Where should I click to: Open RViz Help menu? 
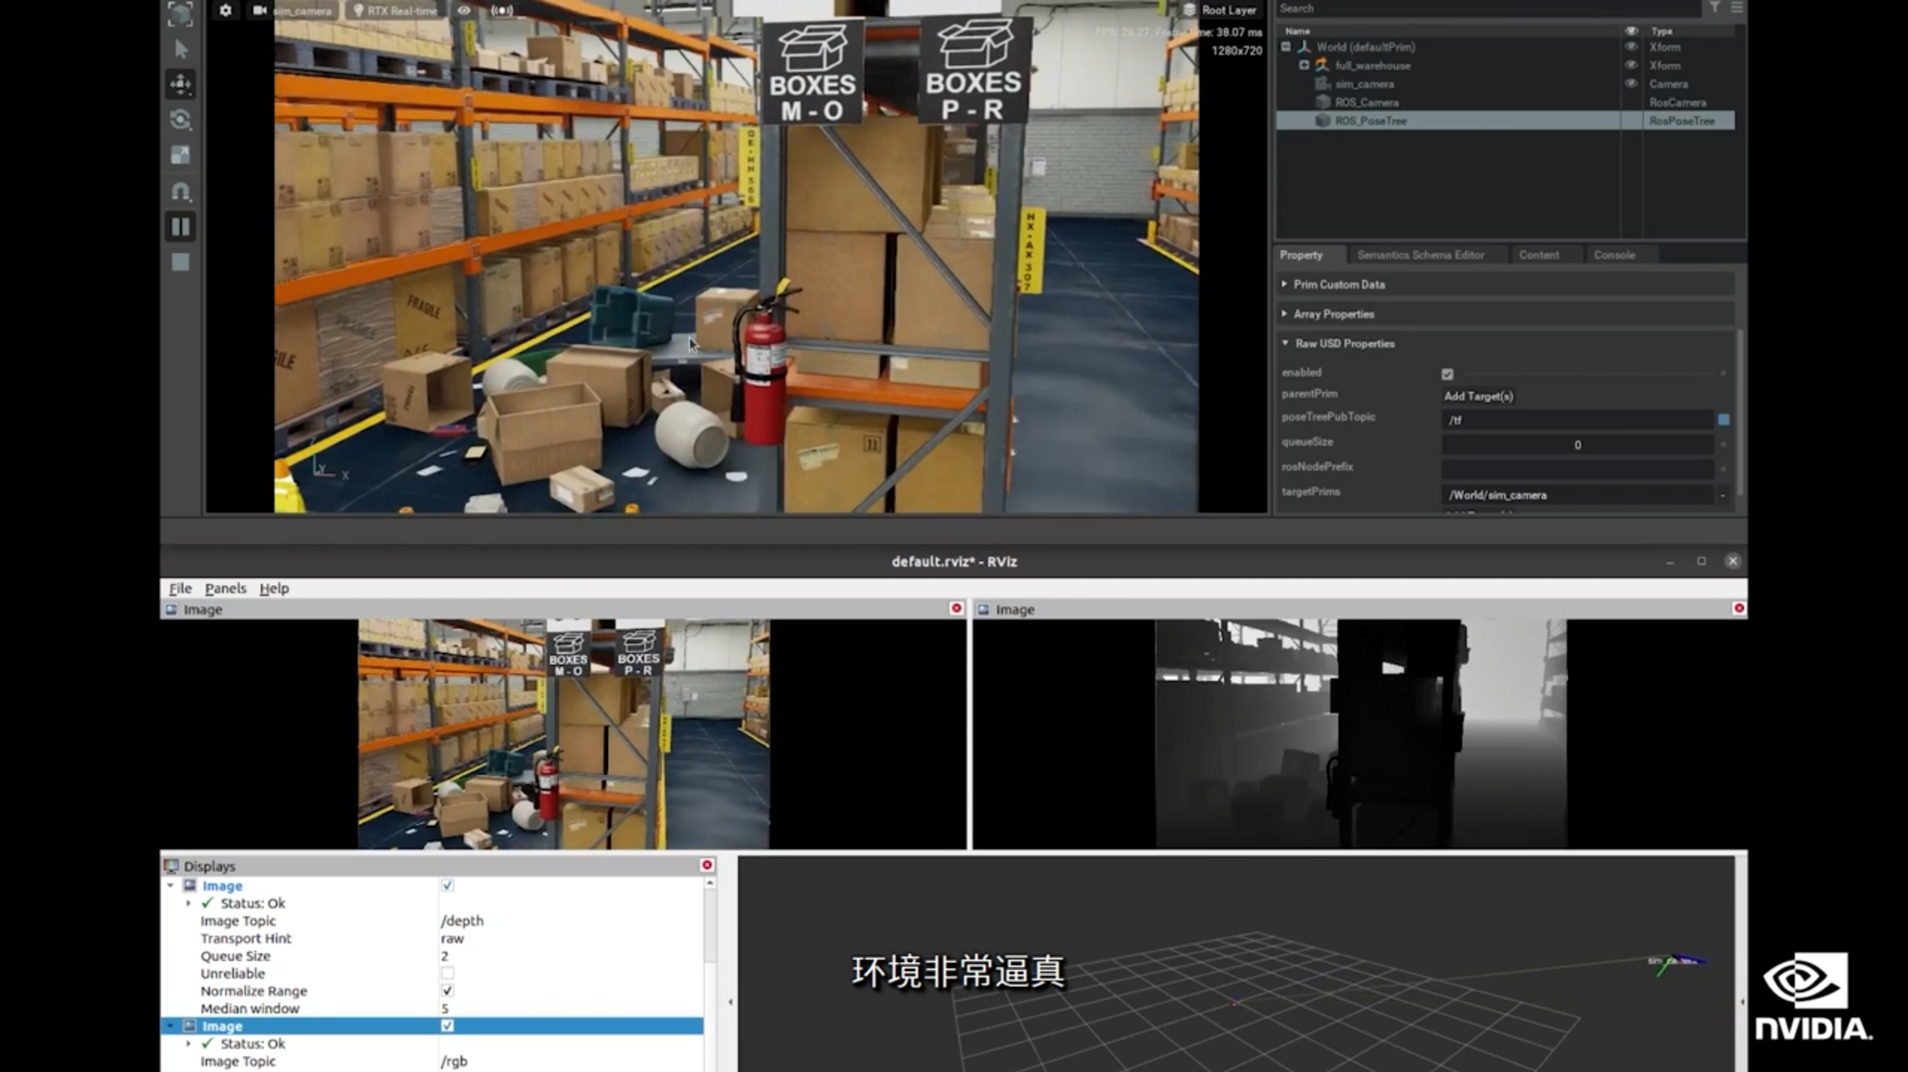click(x=274, y=589)
